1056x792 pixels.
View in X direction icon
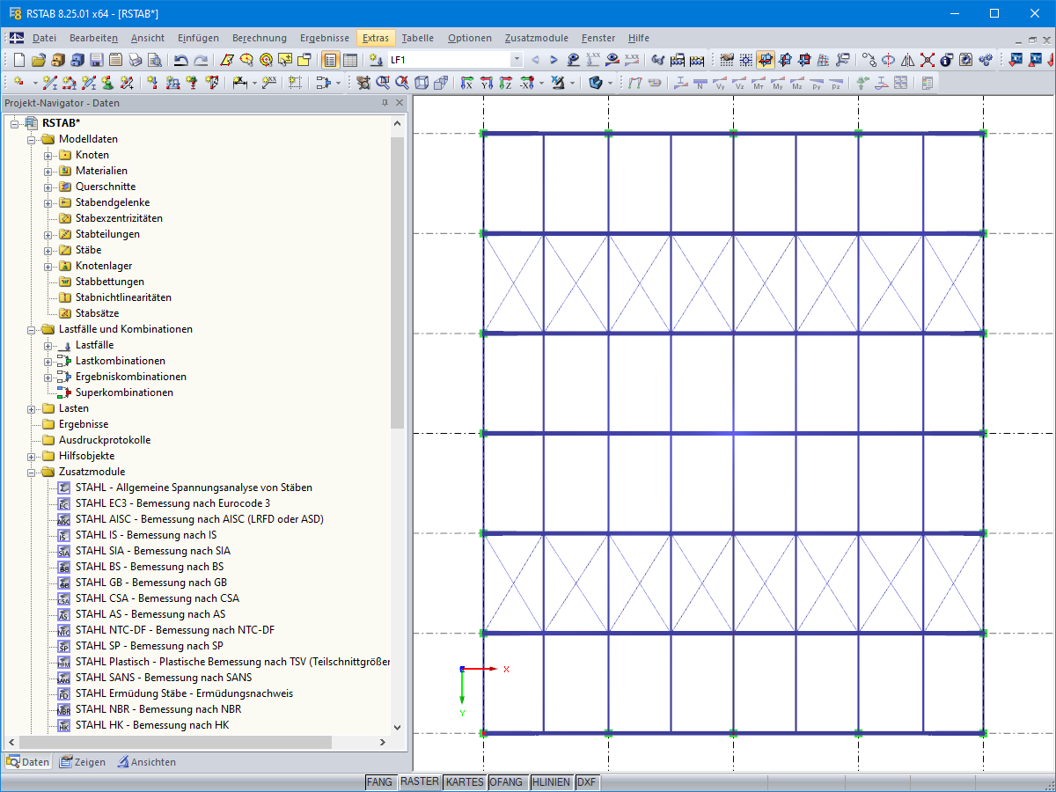point(467,83)
